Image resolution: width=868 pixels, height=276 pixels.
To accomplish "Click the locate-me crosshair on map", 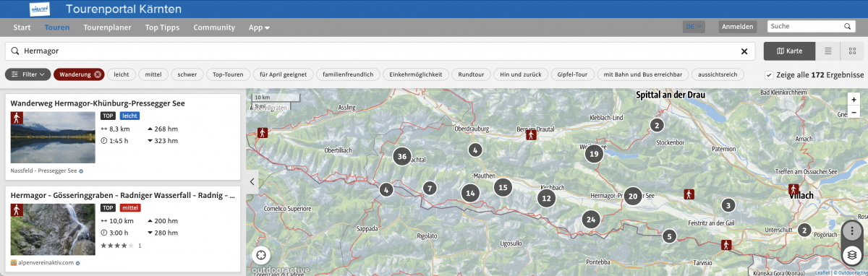I will tap(260, 254).
